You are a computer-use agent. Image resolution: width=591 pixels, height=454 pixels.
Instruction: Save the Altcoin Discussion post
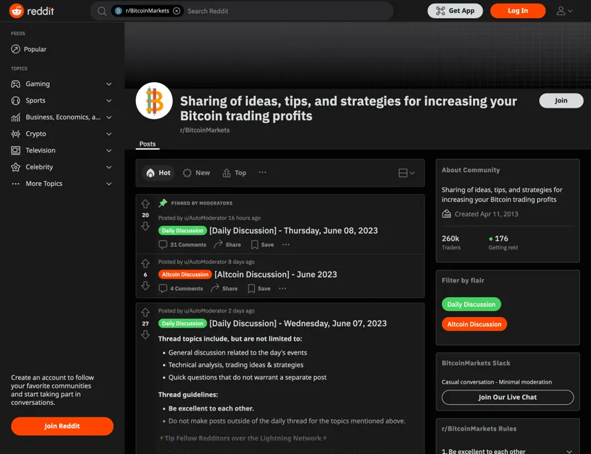pyautogui.click(x=260, y=288)
